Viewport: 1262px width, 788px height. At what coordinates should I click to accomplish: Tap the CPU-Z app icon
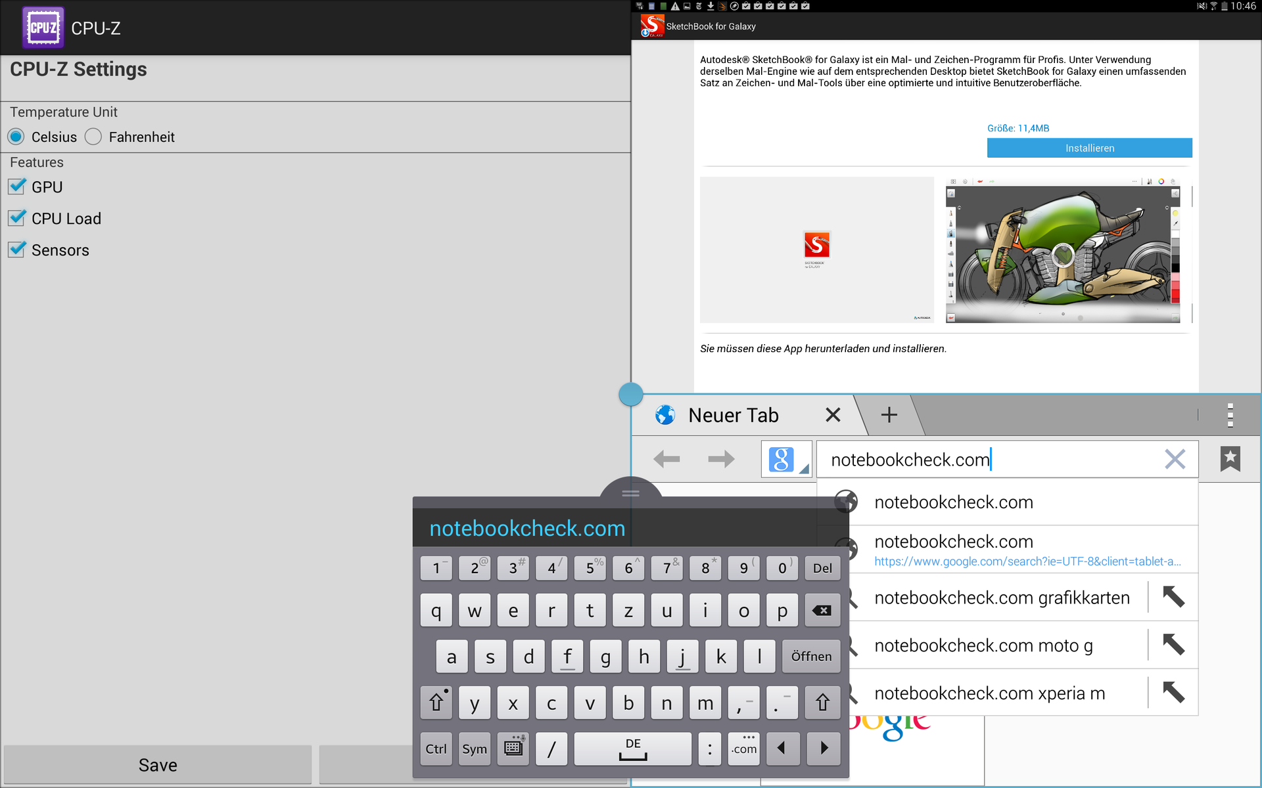coord(43,28)
